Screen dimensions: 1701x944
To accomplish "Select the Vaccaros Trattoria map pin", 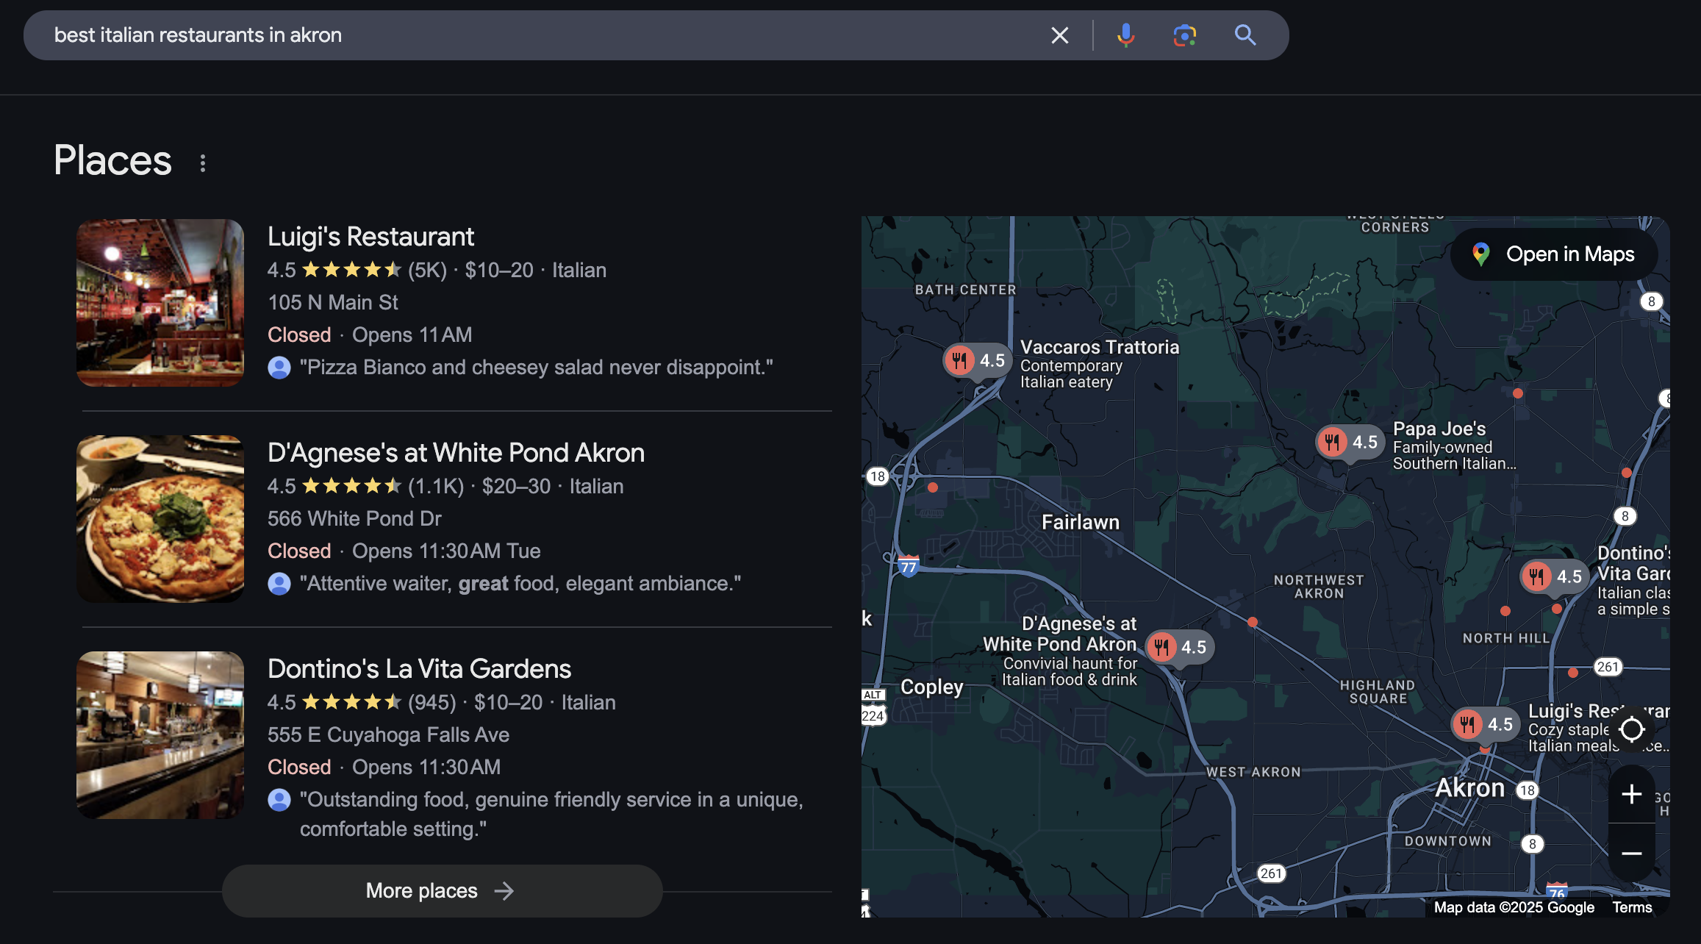I will point(978,361).
